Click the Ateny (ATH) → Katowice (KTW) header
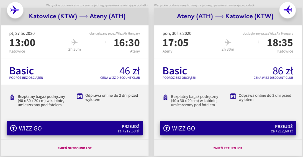This screenshot has height=157, width=303. [x=225, y=17]
